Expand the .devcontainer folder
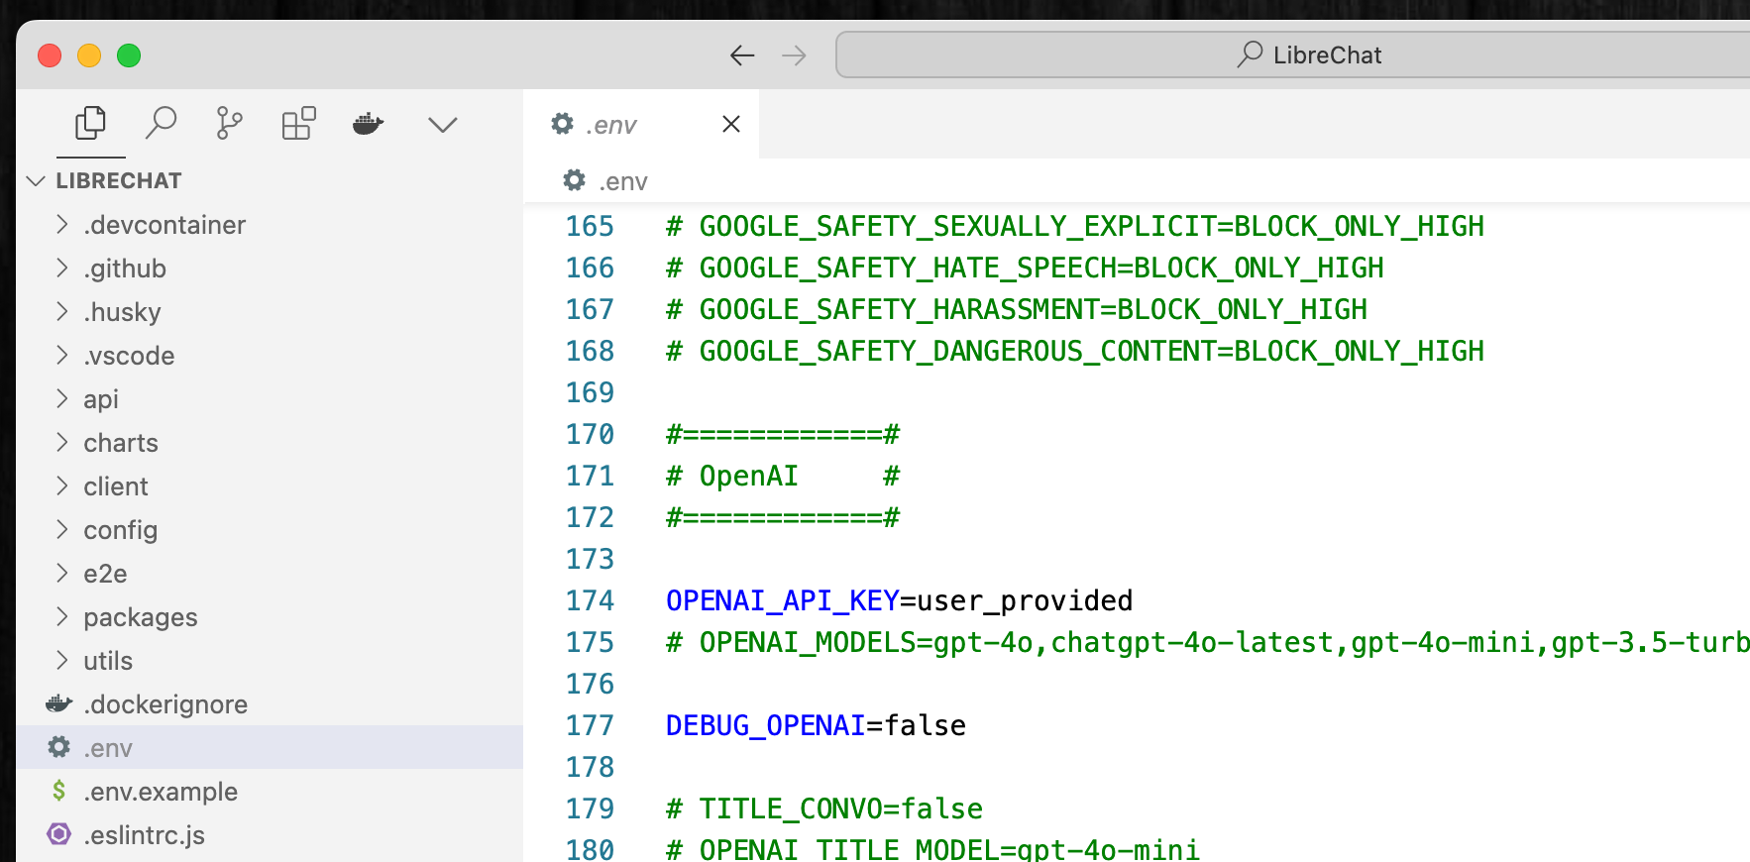Image resolution: width=1750 pixels, height=862 pixels. 164,225
